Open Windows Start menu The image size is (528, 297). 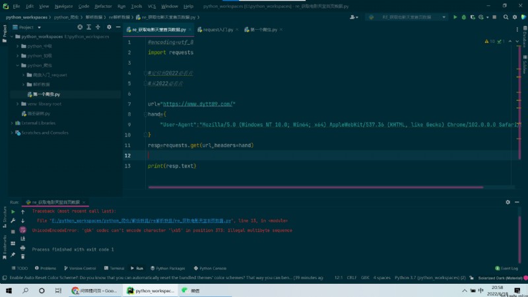[x=9, y=290]
